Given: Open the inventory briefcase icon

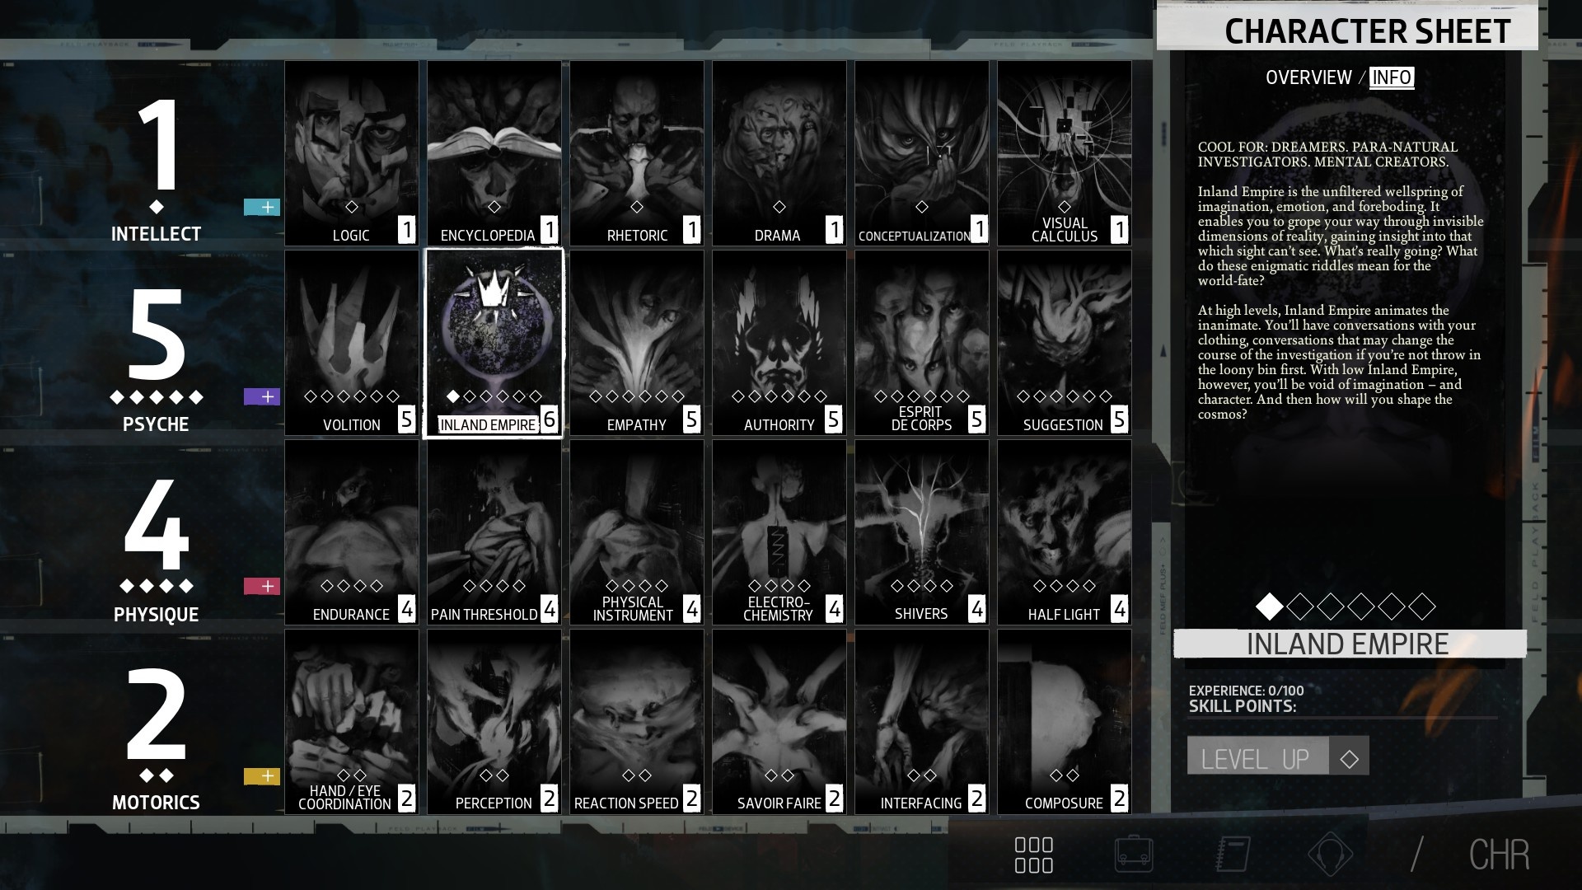Looking at the screenshot, I should [x=1134, y=855].
